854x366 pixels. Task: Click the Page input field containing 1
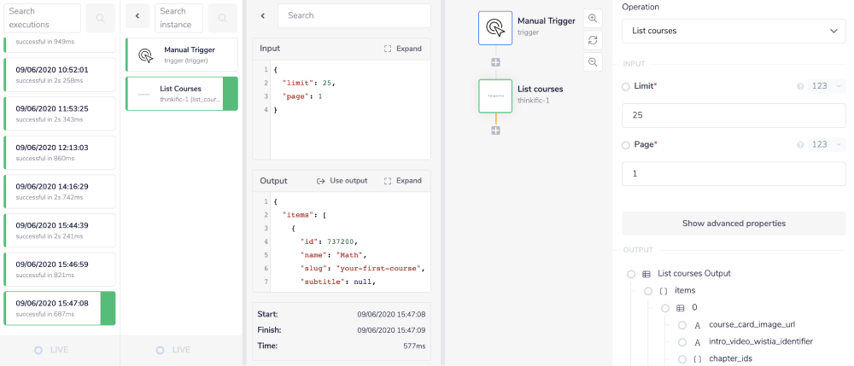coord(734,173)
